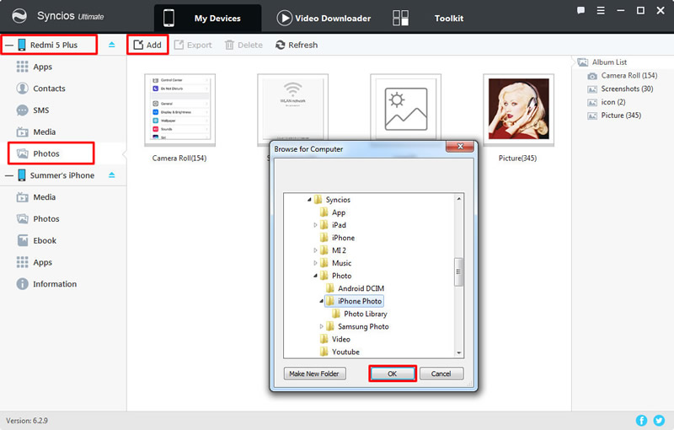The width and height of the screenshot is (674, 430).
Task: Expand the Samsung Photo folder
Action: click(321, 326)
